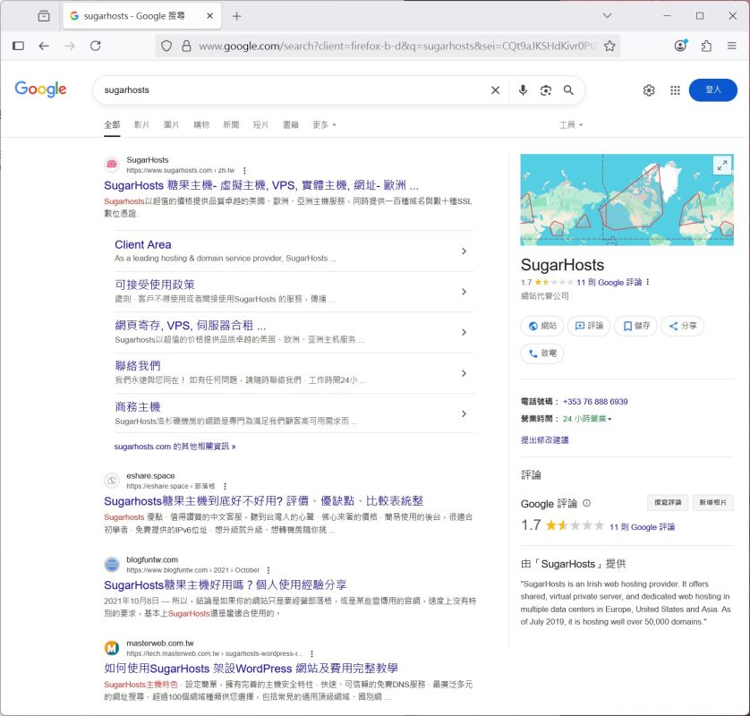This screenshot has height=716, width=750.
Task: Open Google apps grid
Action: click(675, 89)
